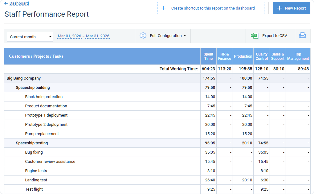Open the Mar 01, 2026 start date picker
This screenshot has width=314, height=194.
[x=69, y=36]
